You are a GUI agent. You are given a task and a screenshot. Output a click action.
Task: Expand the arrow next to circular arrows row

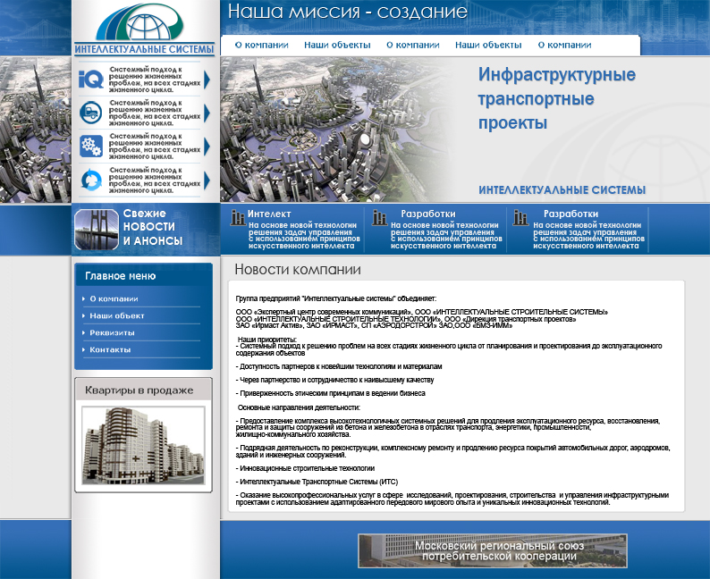click(x=207, y=180)
